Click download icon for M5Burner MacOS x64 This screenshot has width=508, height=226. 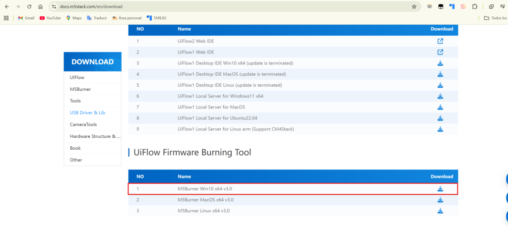tap(440, 200)
